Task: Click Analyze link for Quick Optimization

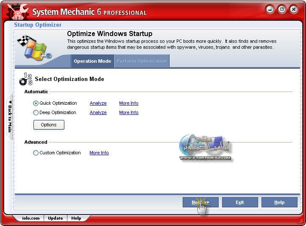Action: 98,103
